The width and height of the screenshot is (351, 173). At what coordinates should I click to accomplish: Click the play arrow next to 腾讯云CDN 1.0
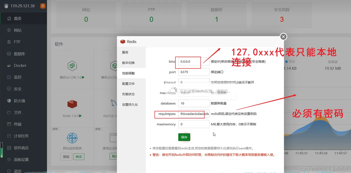tap(83, 77)
